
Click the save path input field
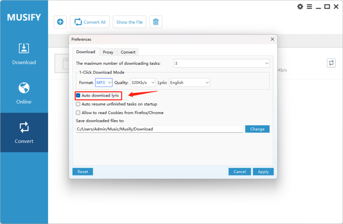[159, 129]
